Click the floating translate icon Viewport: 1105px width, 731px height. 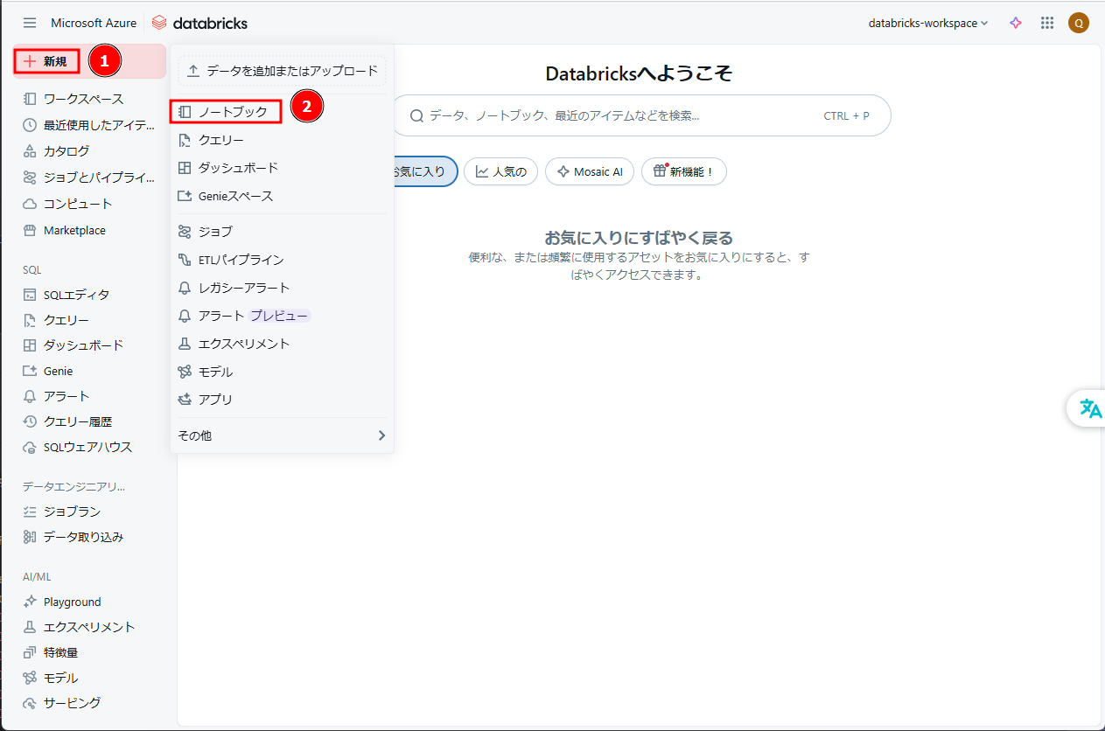[x=1090, y=408]
